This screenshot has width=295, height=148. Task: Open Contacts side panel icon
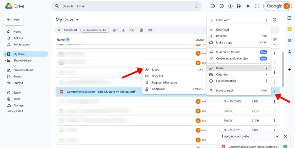tap(290, 52)
